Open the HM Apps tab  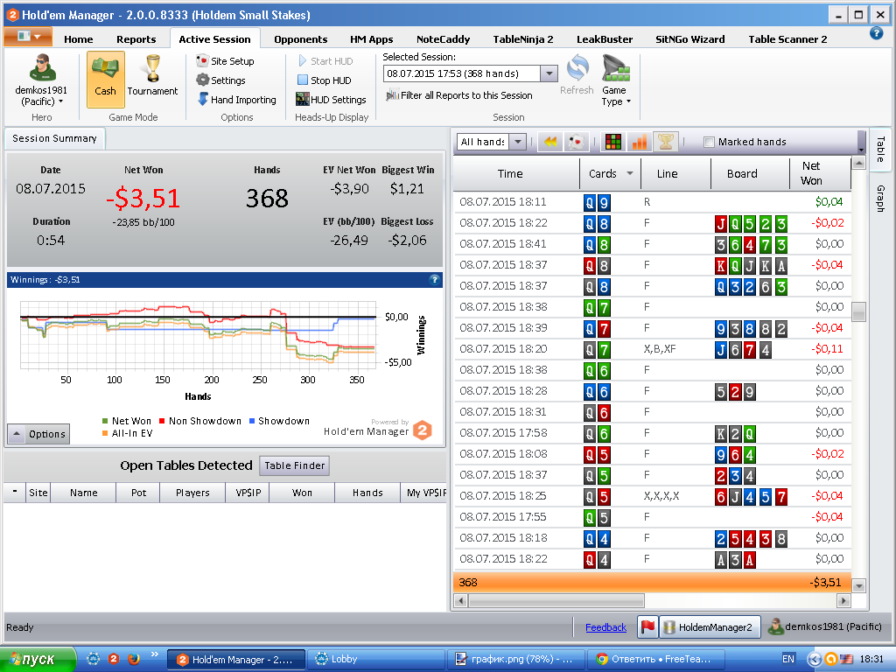pos(371,38)
